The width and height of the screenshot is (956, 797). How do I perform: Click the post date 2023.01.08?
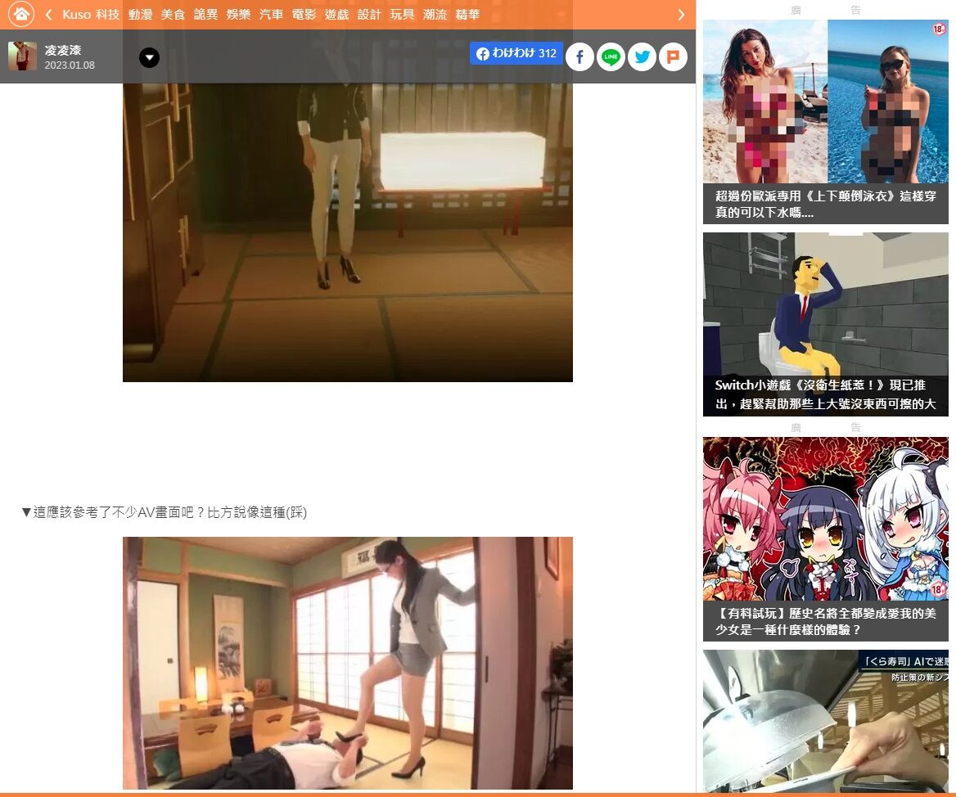pos(70,65)
